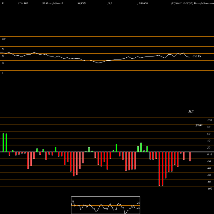
Task: Click the -80 label on MR axis
Action: [x=209, y=182]
